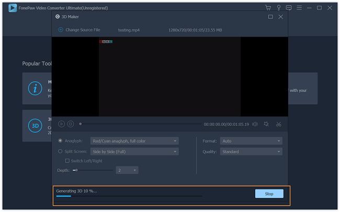Viewport: 340px width, 212px height.
Task: Open the Side by Side (Full) dropdown
Action: coord(134,151)
